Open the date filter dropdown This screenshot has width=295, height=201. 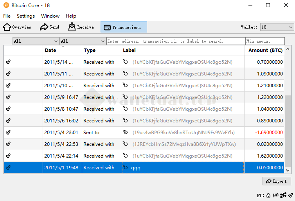tap(36, 41)
